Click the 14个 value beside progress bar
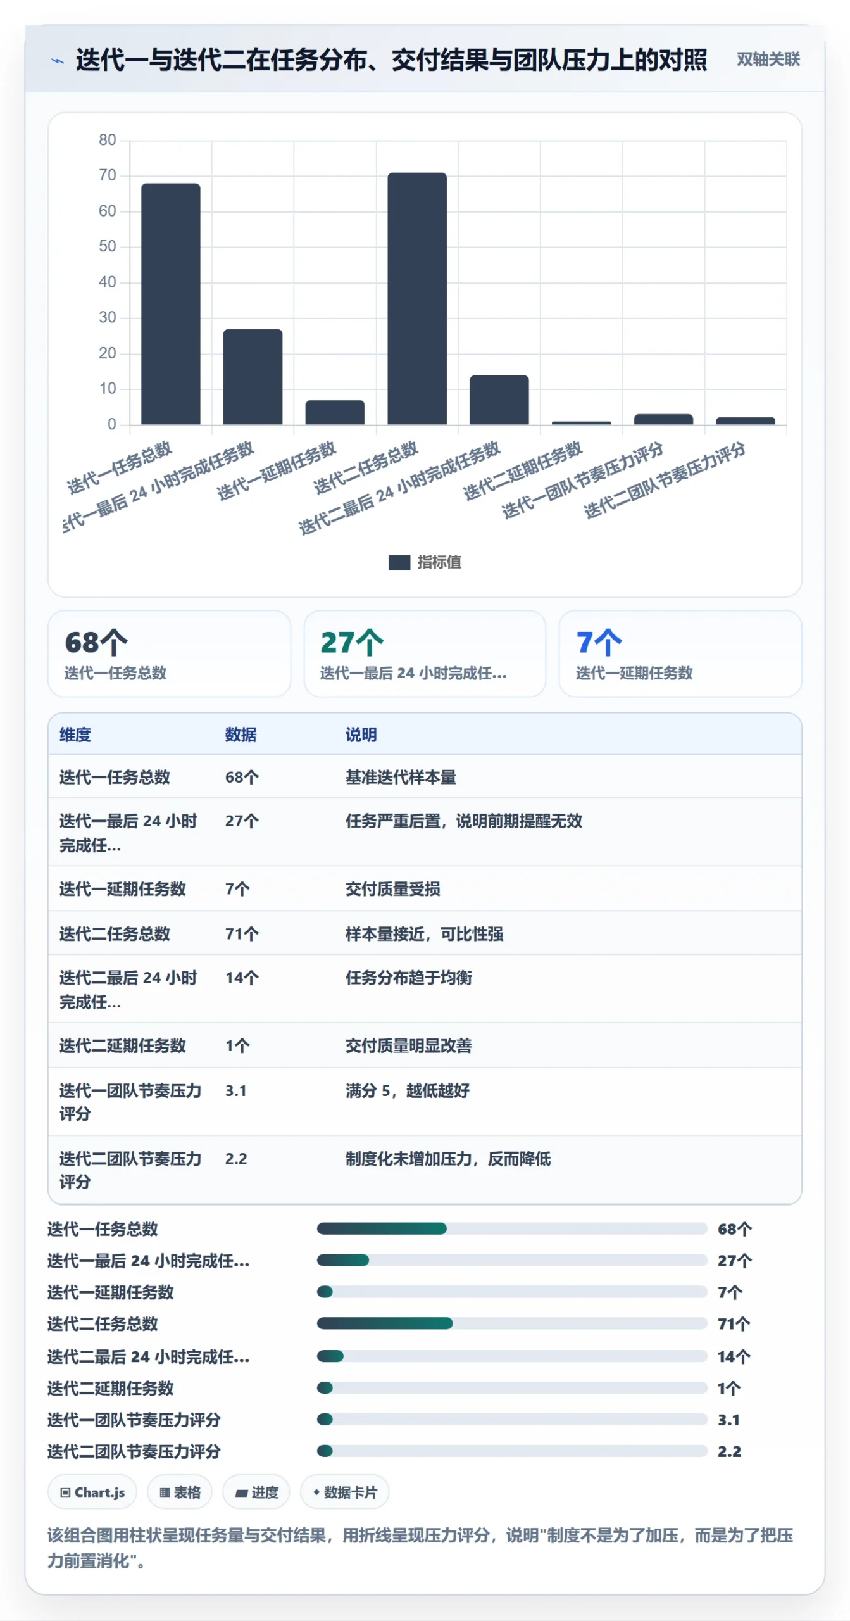 point(734,1356)
